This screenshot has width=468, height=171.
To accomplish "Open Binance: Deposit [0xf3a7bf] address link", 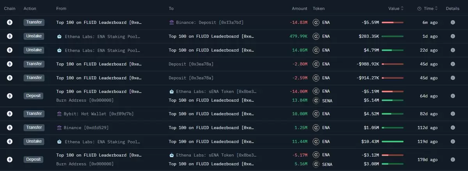I will click(210, 23).
